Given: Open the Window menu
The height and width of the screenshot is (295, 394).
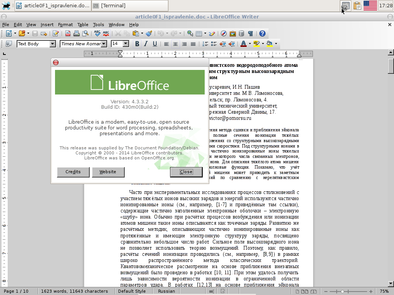Looking at the screenshot, I should [x=116, y=25].
